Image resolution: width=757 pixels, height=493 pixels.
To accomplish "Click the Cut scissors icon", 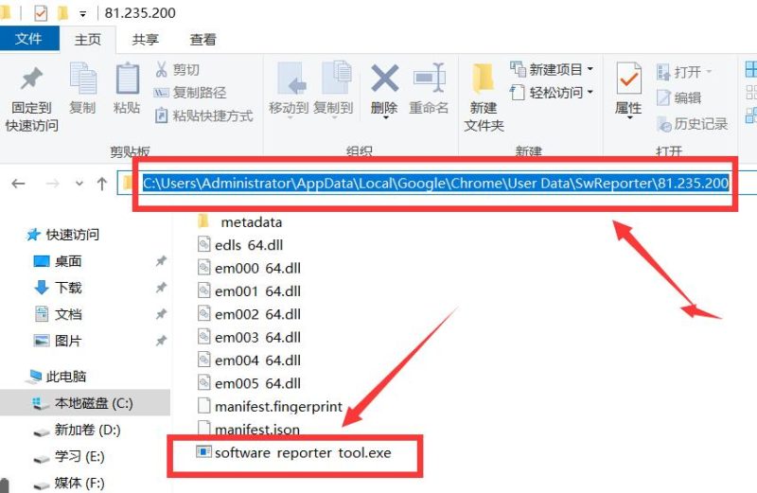I will (162, 70).
